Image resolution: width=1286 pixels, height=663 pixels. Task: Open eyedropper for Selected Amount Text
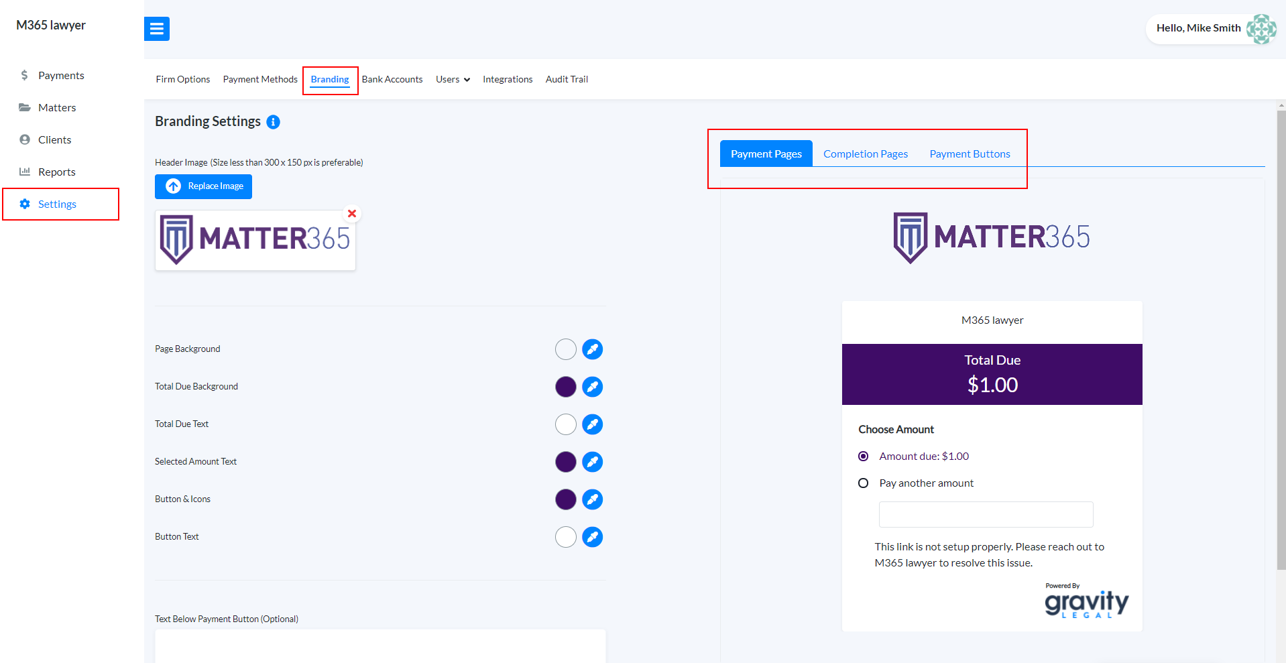coord(593,462)
